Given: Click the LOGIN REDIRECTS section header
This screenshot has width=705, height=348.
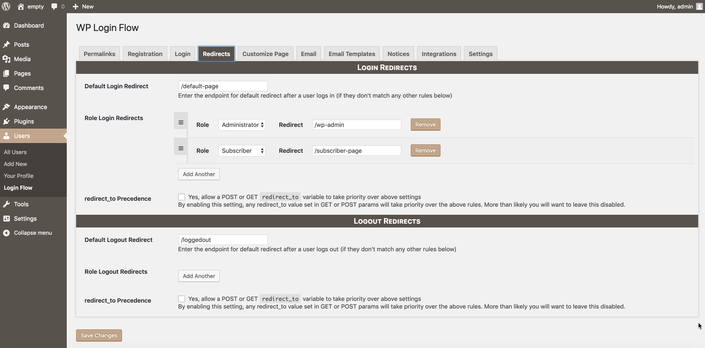Looking at the screenshot, I should (387, 67).
